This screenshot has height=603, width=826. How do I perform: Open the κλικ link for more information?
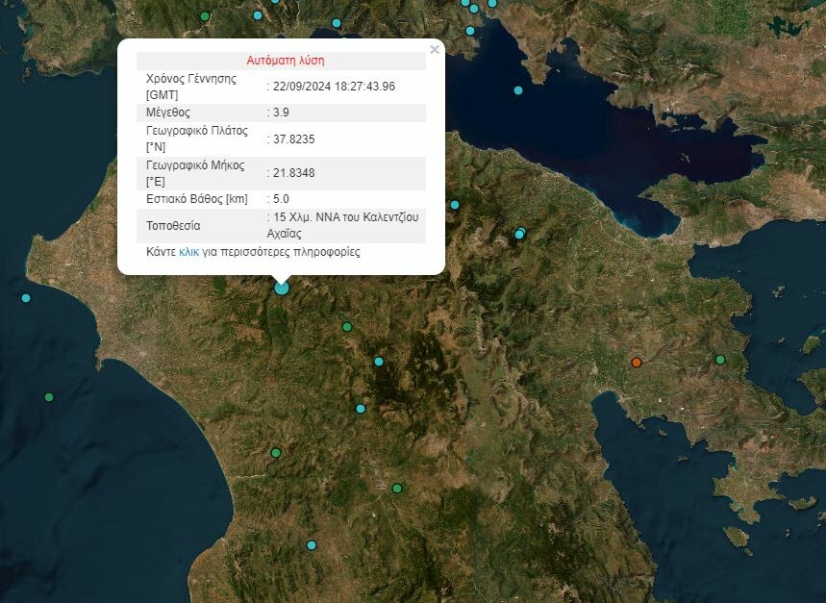click(x=188, y=252)
